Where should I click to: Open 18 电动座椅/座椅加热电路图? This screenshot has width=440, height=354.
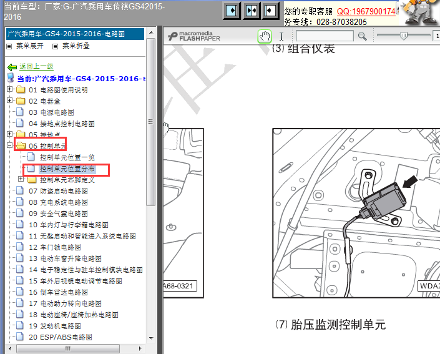pos(74,315)
